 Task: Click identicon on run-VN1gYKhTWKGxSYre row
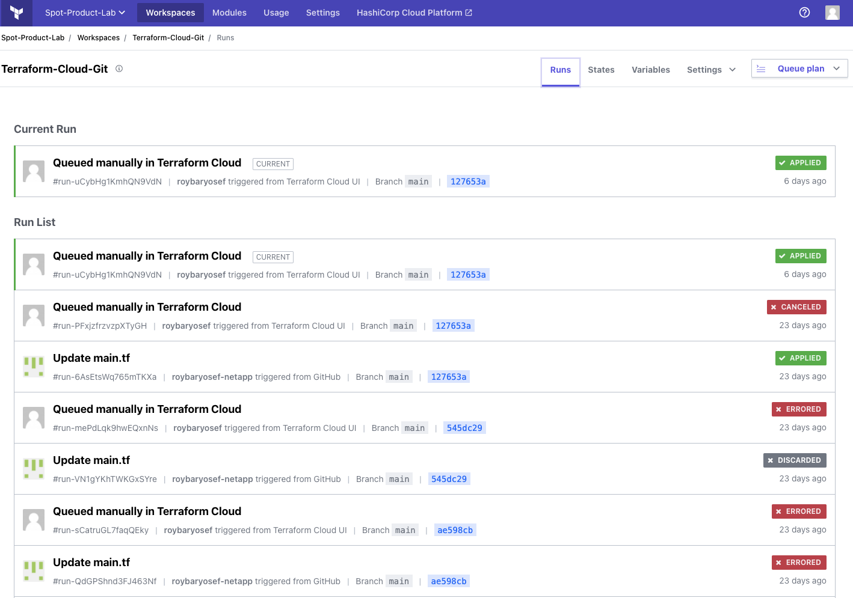point(34,469)
